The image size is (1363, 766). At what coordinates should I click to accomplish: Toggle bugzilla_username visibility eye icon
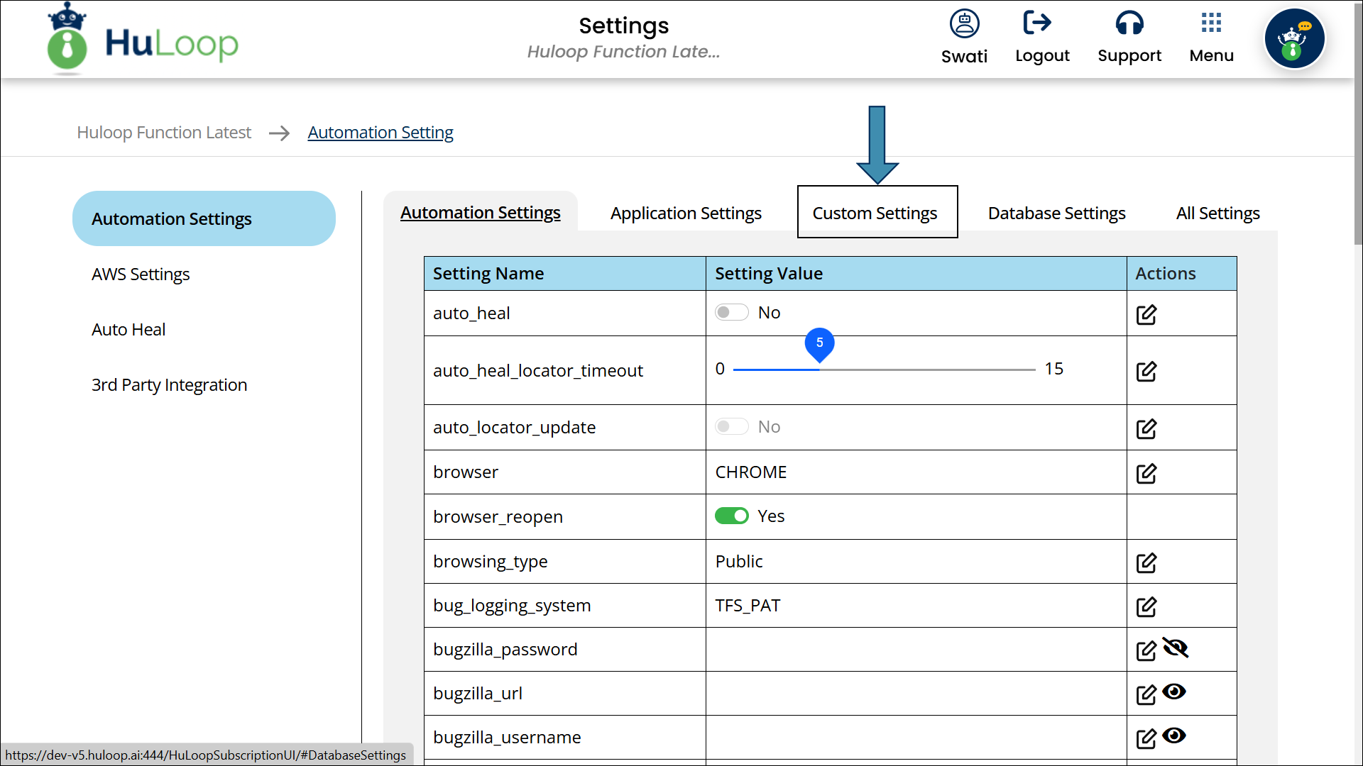[1174, 736]
